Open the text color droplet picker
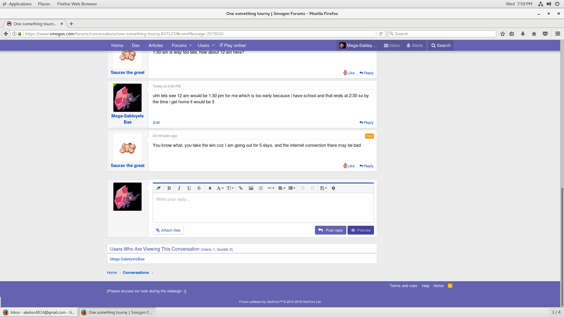Viewport: 564px width, 317px height. pos(210,188)
